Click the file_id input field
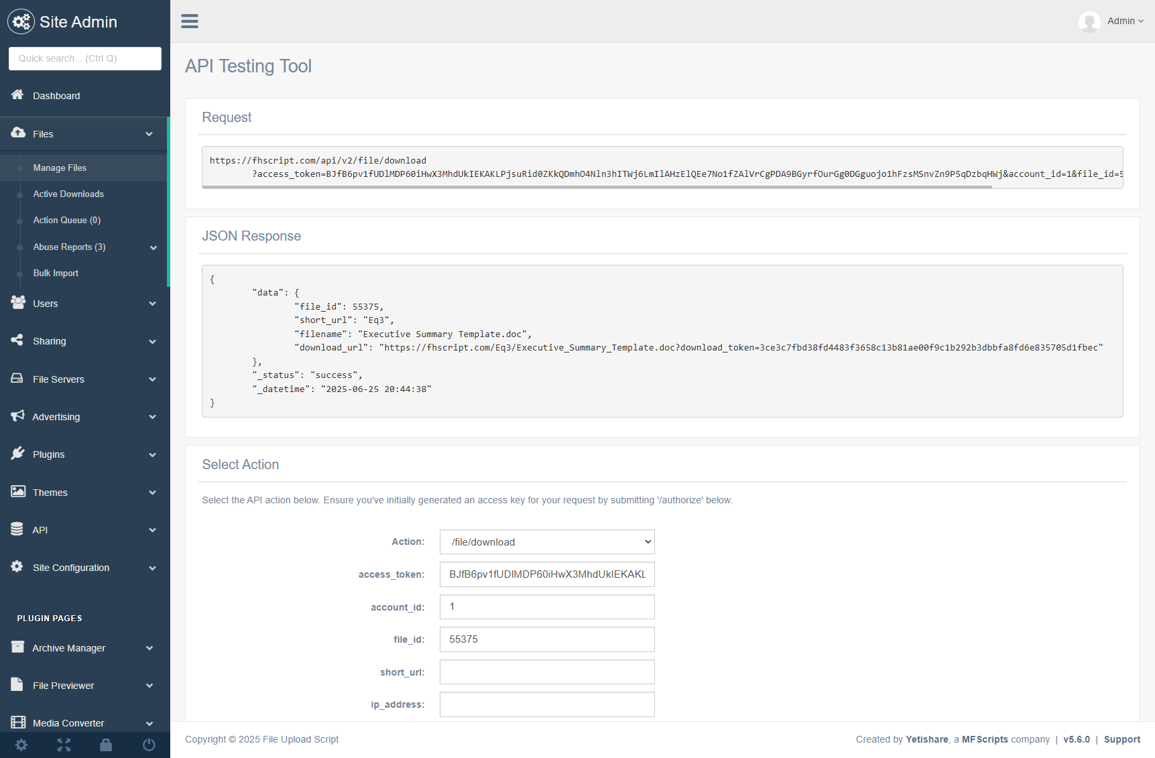Image resolution: width=1155 pixels, height=758 pixels. (546, 639)
